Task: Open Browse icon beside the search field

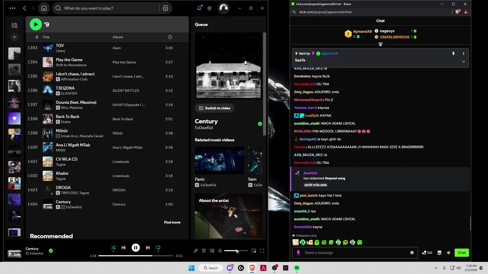Action: [x=165, y=8]
